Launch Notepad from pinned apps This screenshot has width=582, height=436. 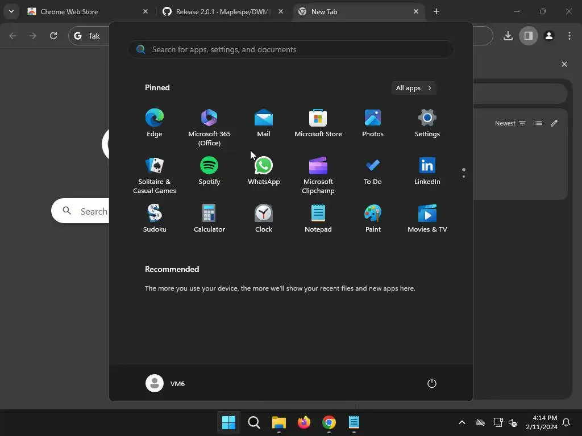click(318, 219)
